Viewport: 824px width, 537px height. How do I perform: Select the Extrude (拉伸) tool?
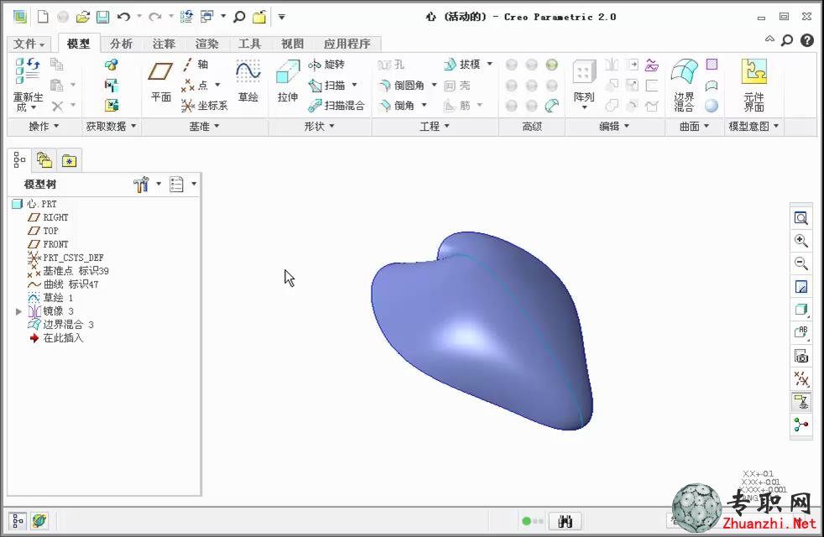tap(288, 81)
